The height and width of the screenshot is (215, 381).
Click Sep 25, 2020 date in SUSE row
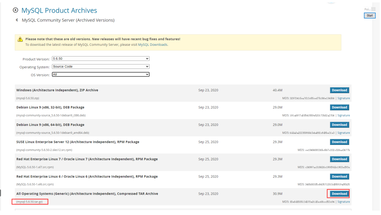tap(208, 142)
